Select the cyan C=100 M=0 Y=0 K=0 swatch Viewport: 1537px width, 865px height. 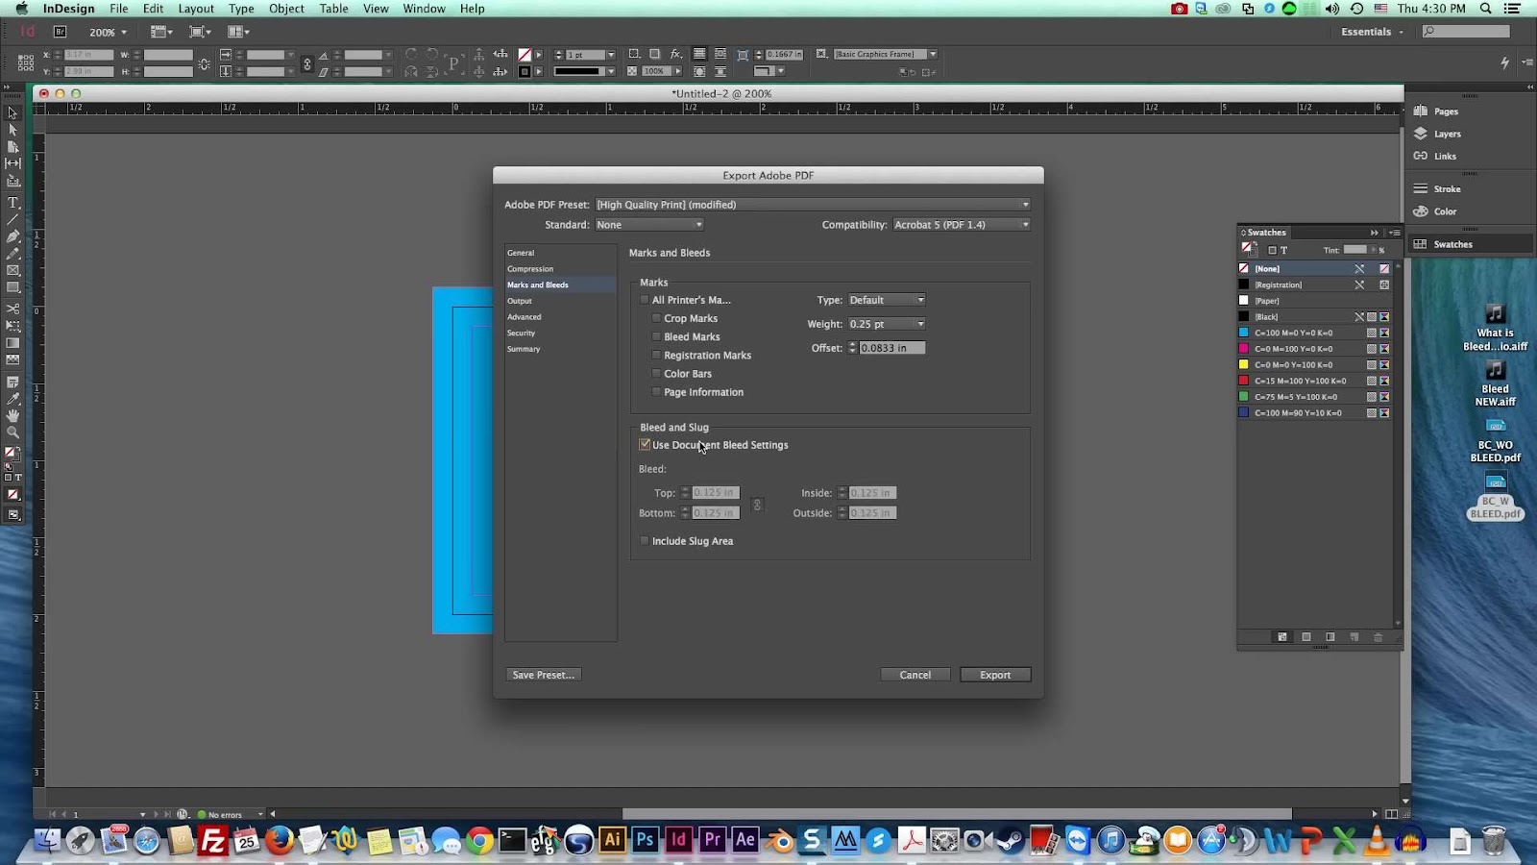[1314, 333]
